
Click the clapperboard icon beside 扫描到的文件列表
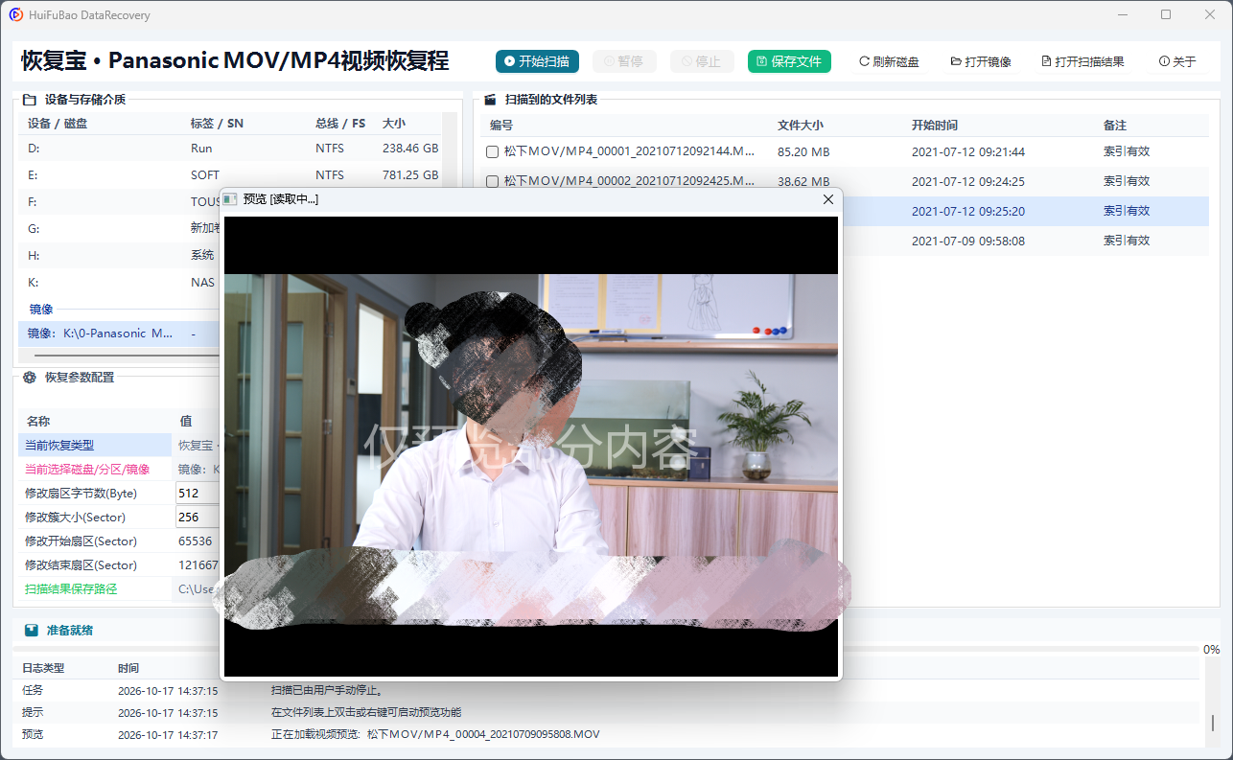point(490,99)
